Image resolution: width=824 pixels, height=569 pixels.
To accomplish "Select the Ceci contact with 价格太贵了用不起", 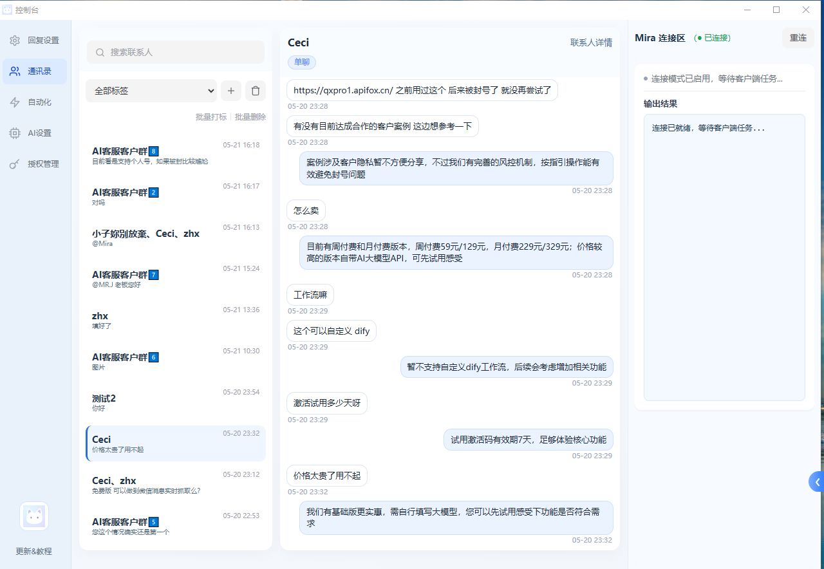I will click(x=176, y=443).
